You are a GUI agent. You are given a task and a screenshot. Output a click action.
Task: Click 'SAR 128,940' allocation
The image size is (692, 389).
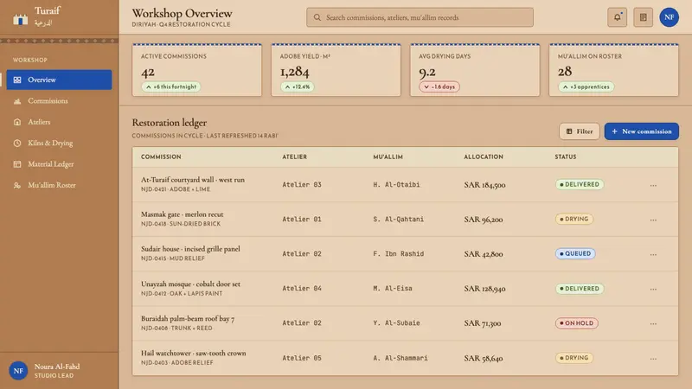point(484,289)
